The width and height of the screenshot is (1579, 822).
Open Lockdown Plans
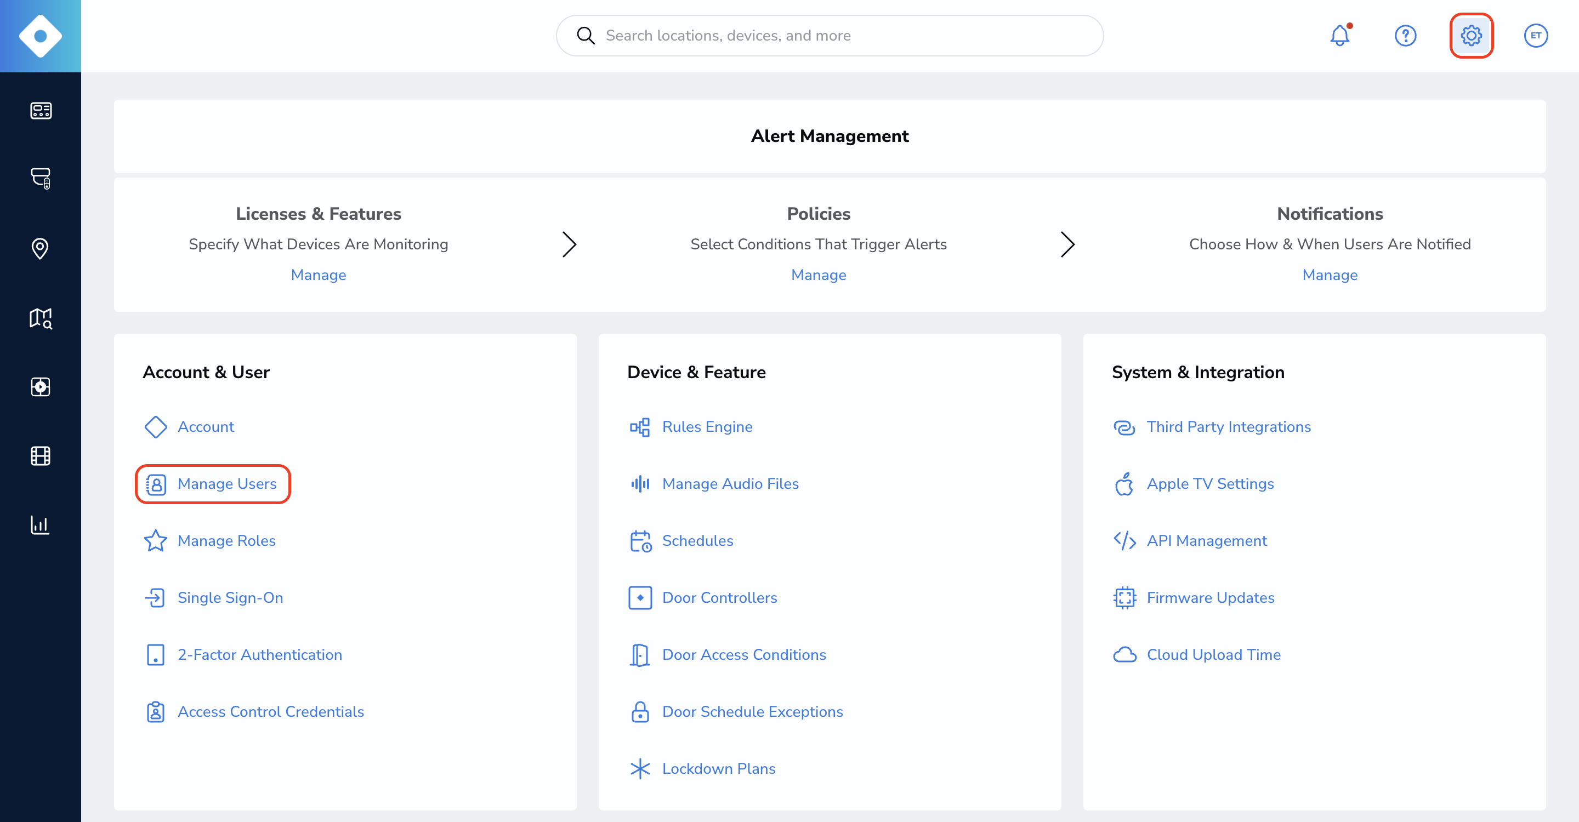pyautogui.click(x=718, y=769)
